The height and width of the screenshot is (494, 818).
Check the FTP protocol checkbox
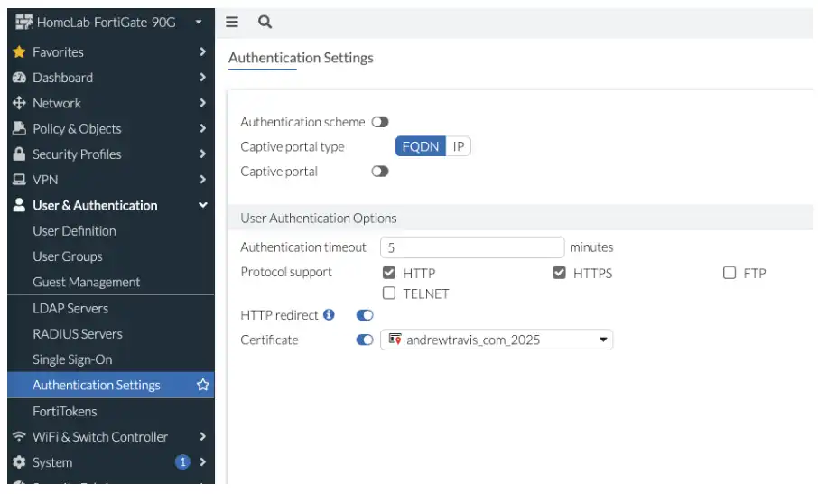[x=730, y=273]
